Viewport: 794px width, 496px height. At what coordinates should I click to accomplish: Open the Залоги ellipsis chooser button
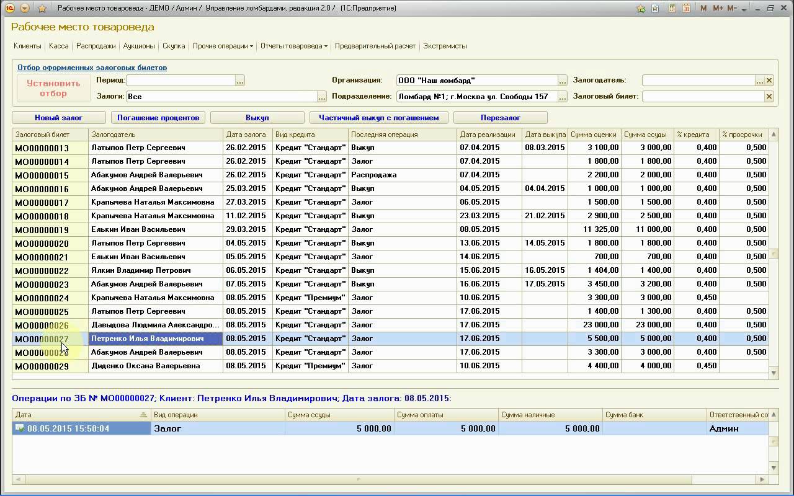(321, 97)
